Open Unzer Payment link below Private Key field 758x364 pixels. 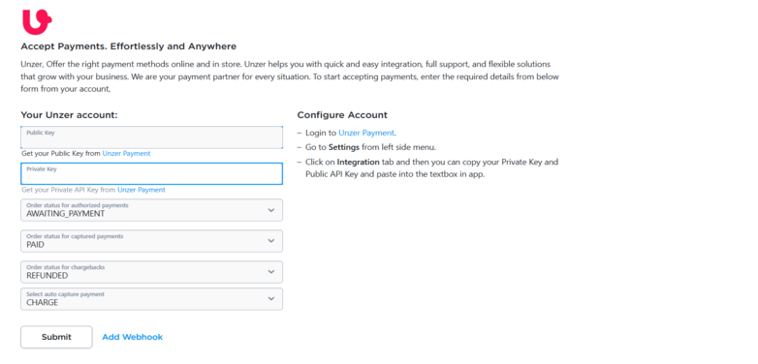point(142,190)
